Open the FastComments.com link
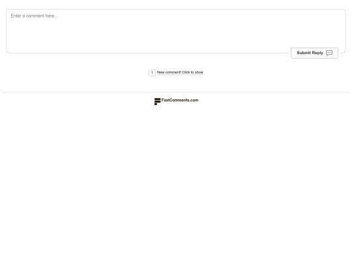 coord(180,100)
